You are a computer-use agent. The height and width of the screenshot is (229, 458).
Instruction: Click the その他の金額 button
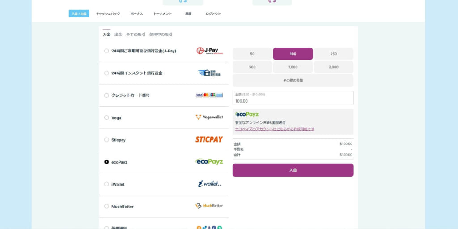tap(293, 80)
